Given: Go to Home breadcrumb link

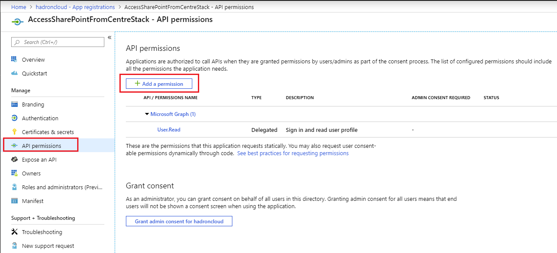Looking at the screenshot, I should 19,7.
